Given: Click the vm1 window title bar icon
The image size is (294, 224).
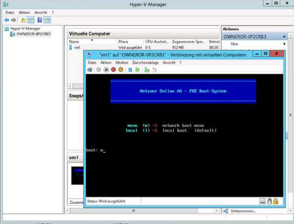Looking at the screenshot, I should tap(89, 55).
